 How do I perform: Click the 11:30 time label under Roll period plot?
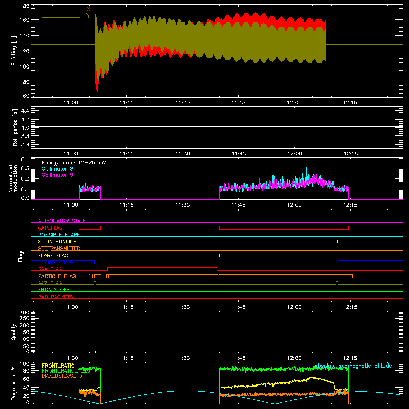pos(183,154)
